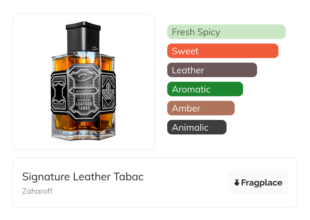Select the Animalic accord bar
The image size is (310, 220).
pyautogui.click(x=197, y=127)
